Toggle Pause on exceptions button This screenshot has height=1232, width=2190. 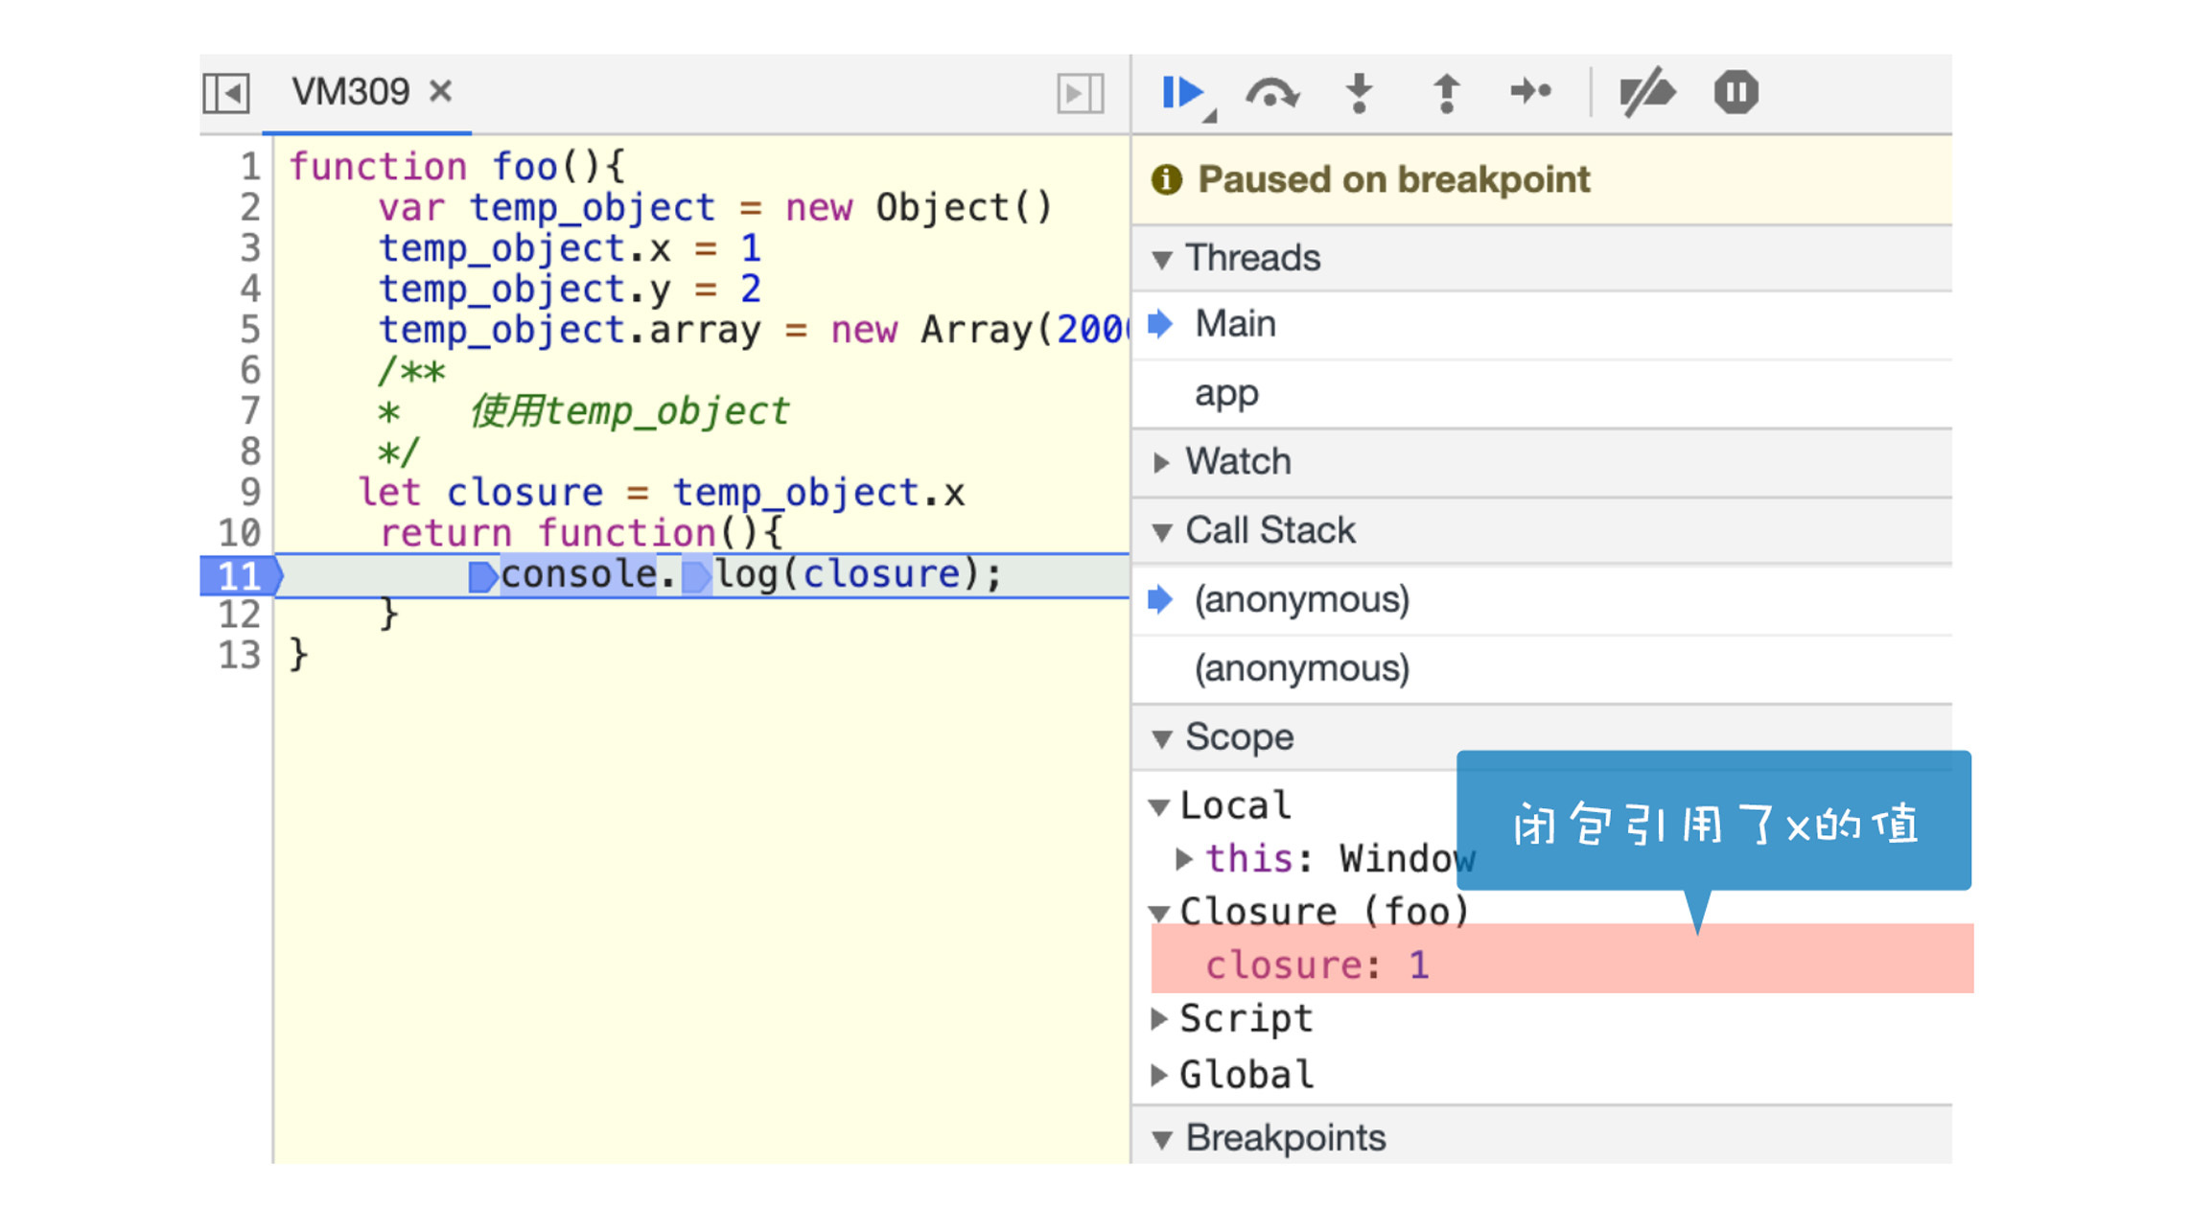pos(1736,93)
